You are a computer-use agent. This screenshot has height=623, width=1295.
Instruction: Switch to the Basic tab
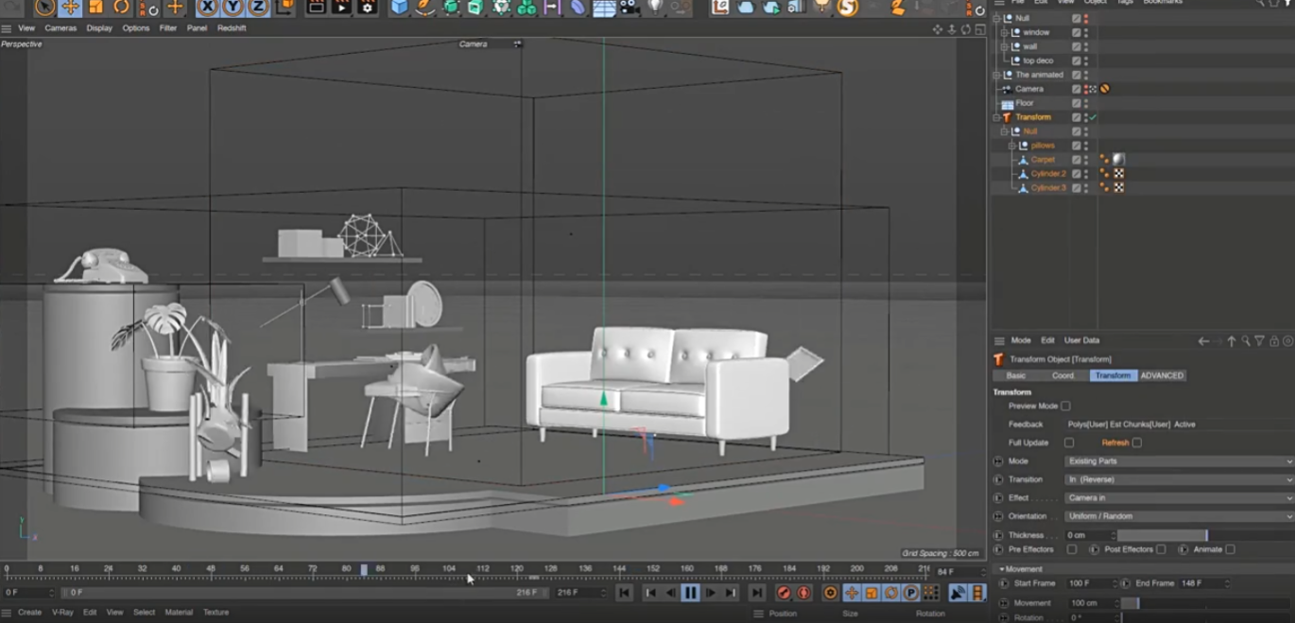coord(1016,375)
